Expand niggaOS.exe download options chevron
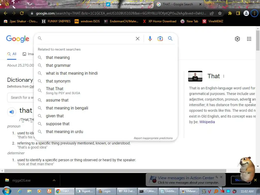 coord(54,180)
